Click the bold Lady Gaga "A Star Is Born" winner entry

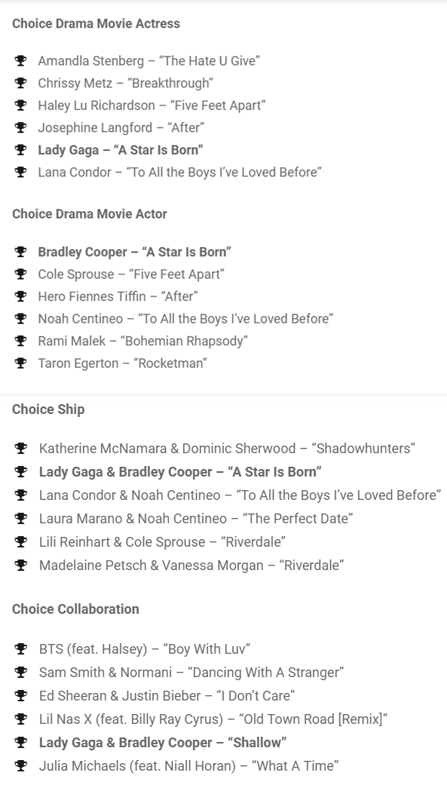pyautogui.click(x=121, y=150)
